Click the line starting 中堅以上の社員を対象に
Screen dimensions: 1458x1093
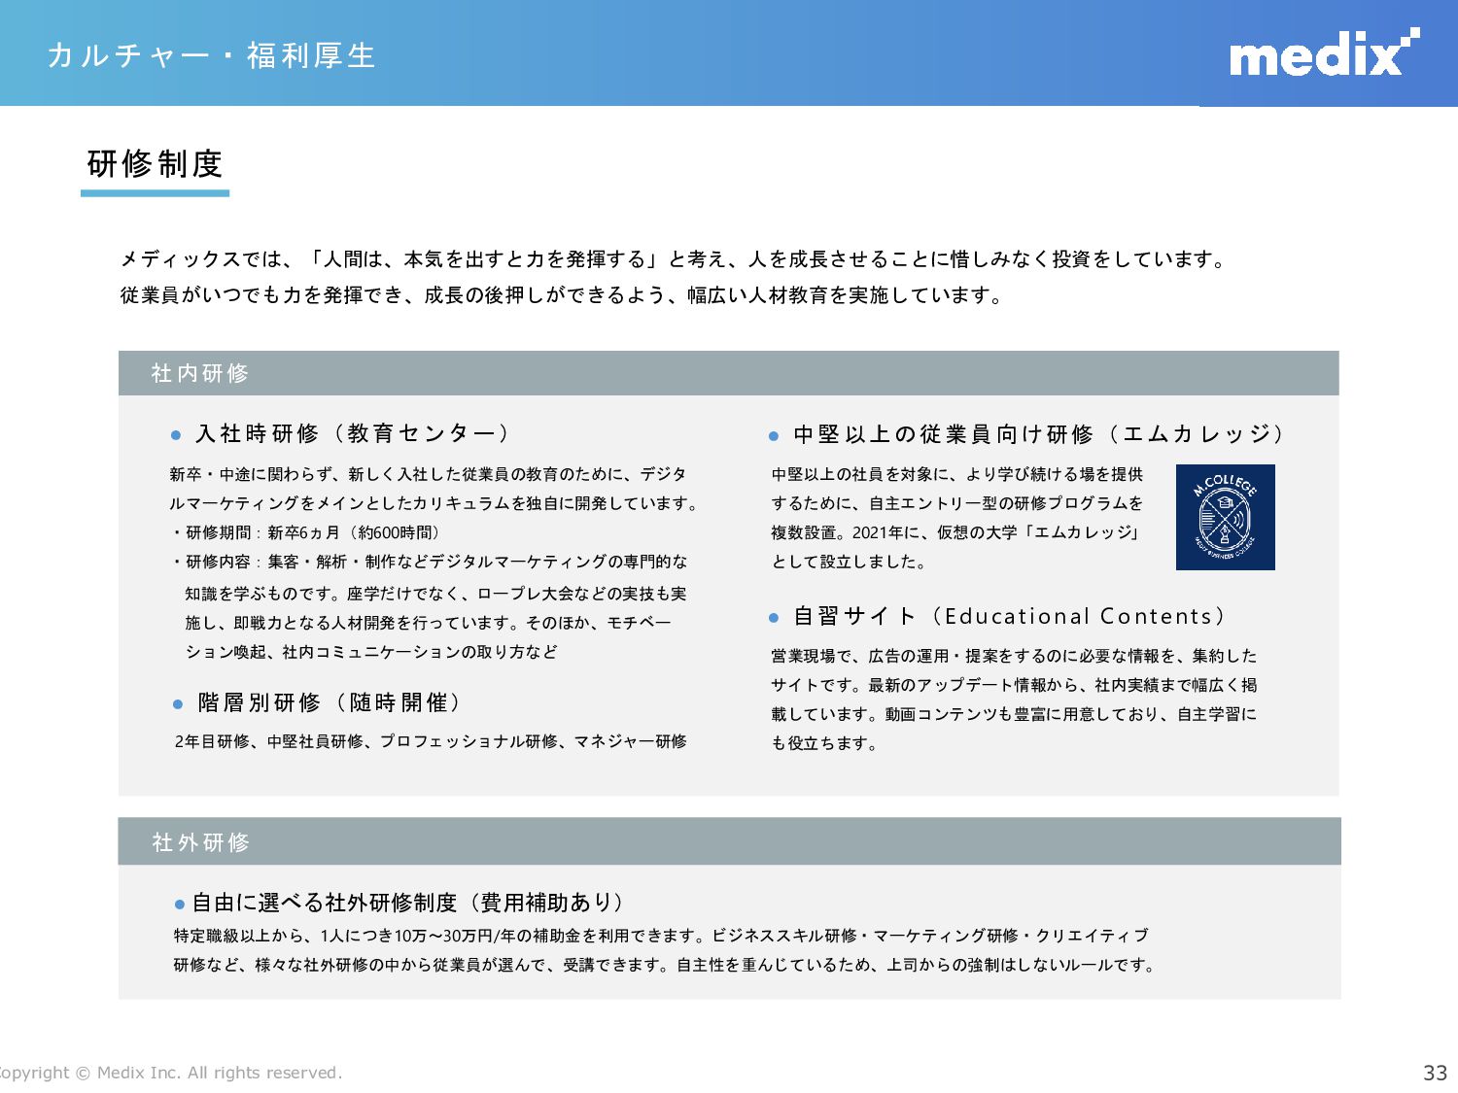tap(957, 474)
